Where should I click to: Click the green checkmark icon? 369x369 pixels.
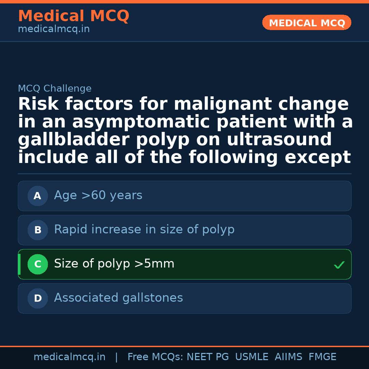point(339,265)
